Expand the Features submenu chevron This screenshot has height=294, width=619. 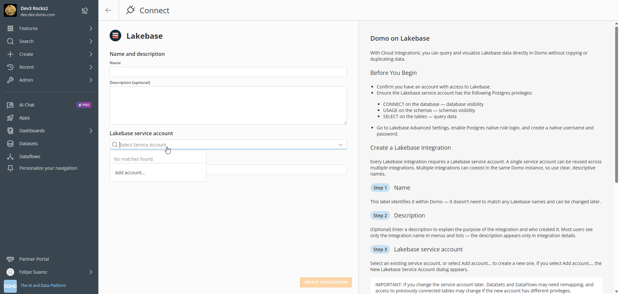pyautogui.click(x=91, y=28)
